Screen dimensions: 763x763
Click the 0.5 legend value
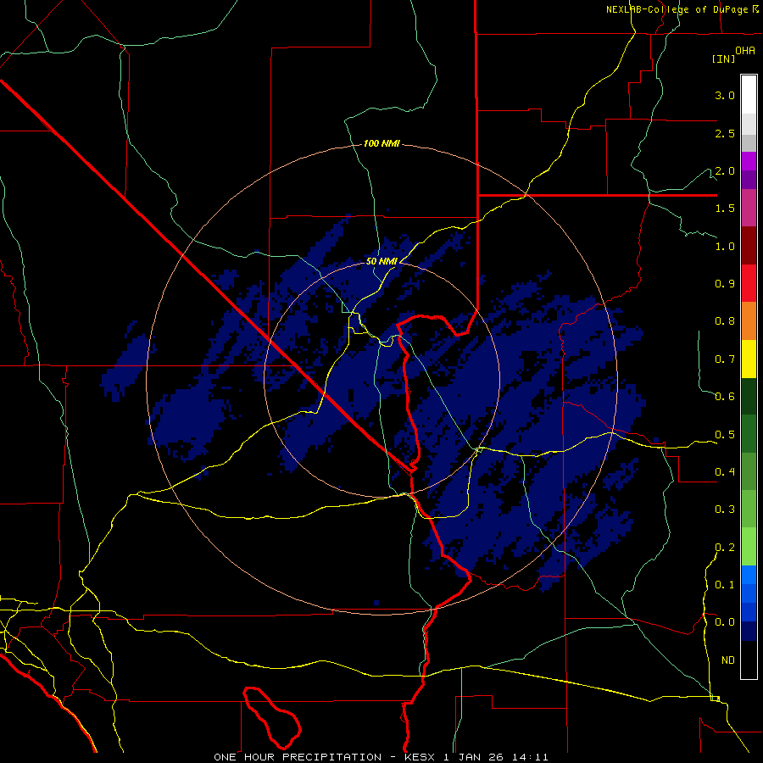[725, 435]
